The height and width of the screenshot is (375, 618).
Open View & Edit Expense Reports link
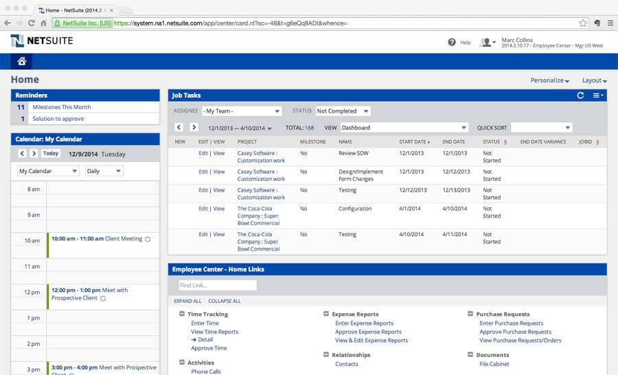(x=371, y=341)
